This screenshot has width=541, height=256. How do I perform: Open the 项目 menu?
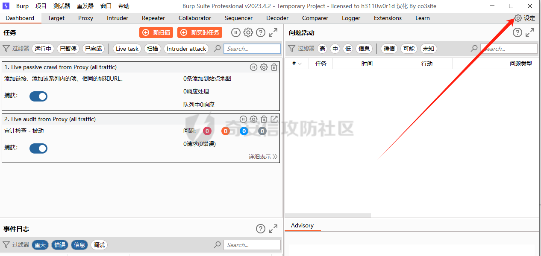[41, 6]
